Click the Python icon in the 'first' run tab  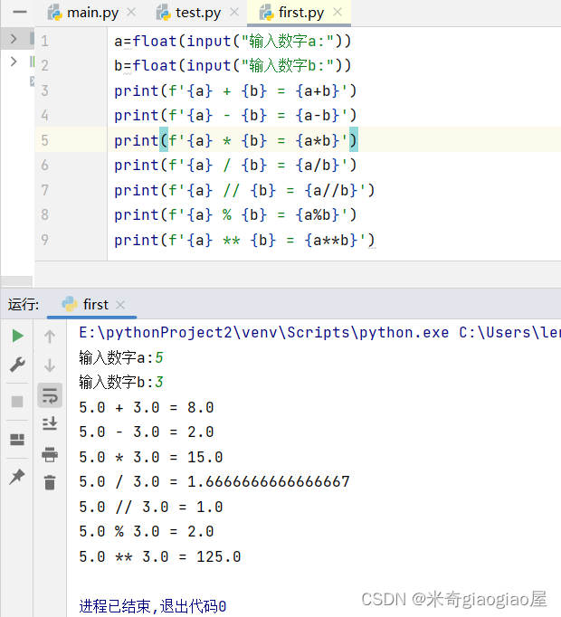click(x=70, y=304)
